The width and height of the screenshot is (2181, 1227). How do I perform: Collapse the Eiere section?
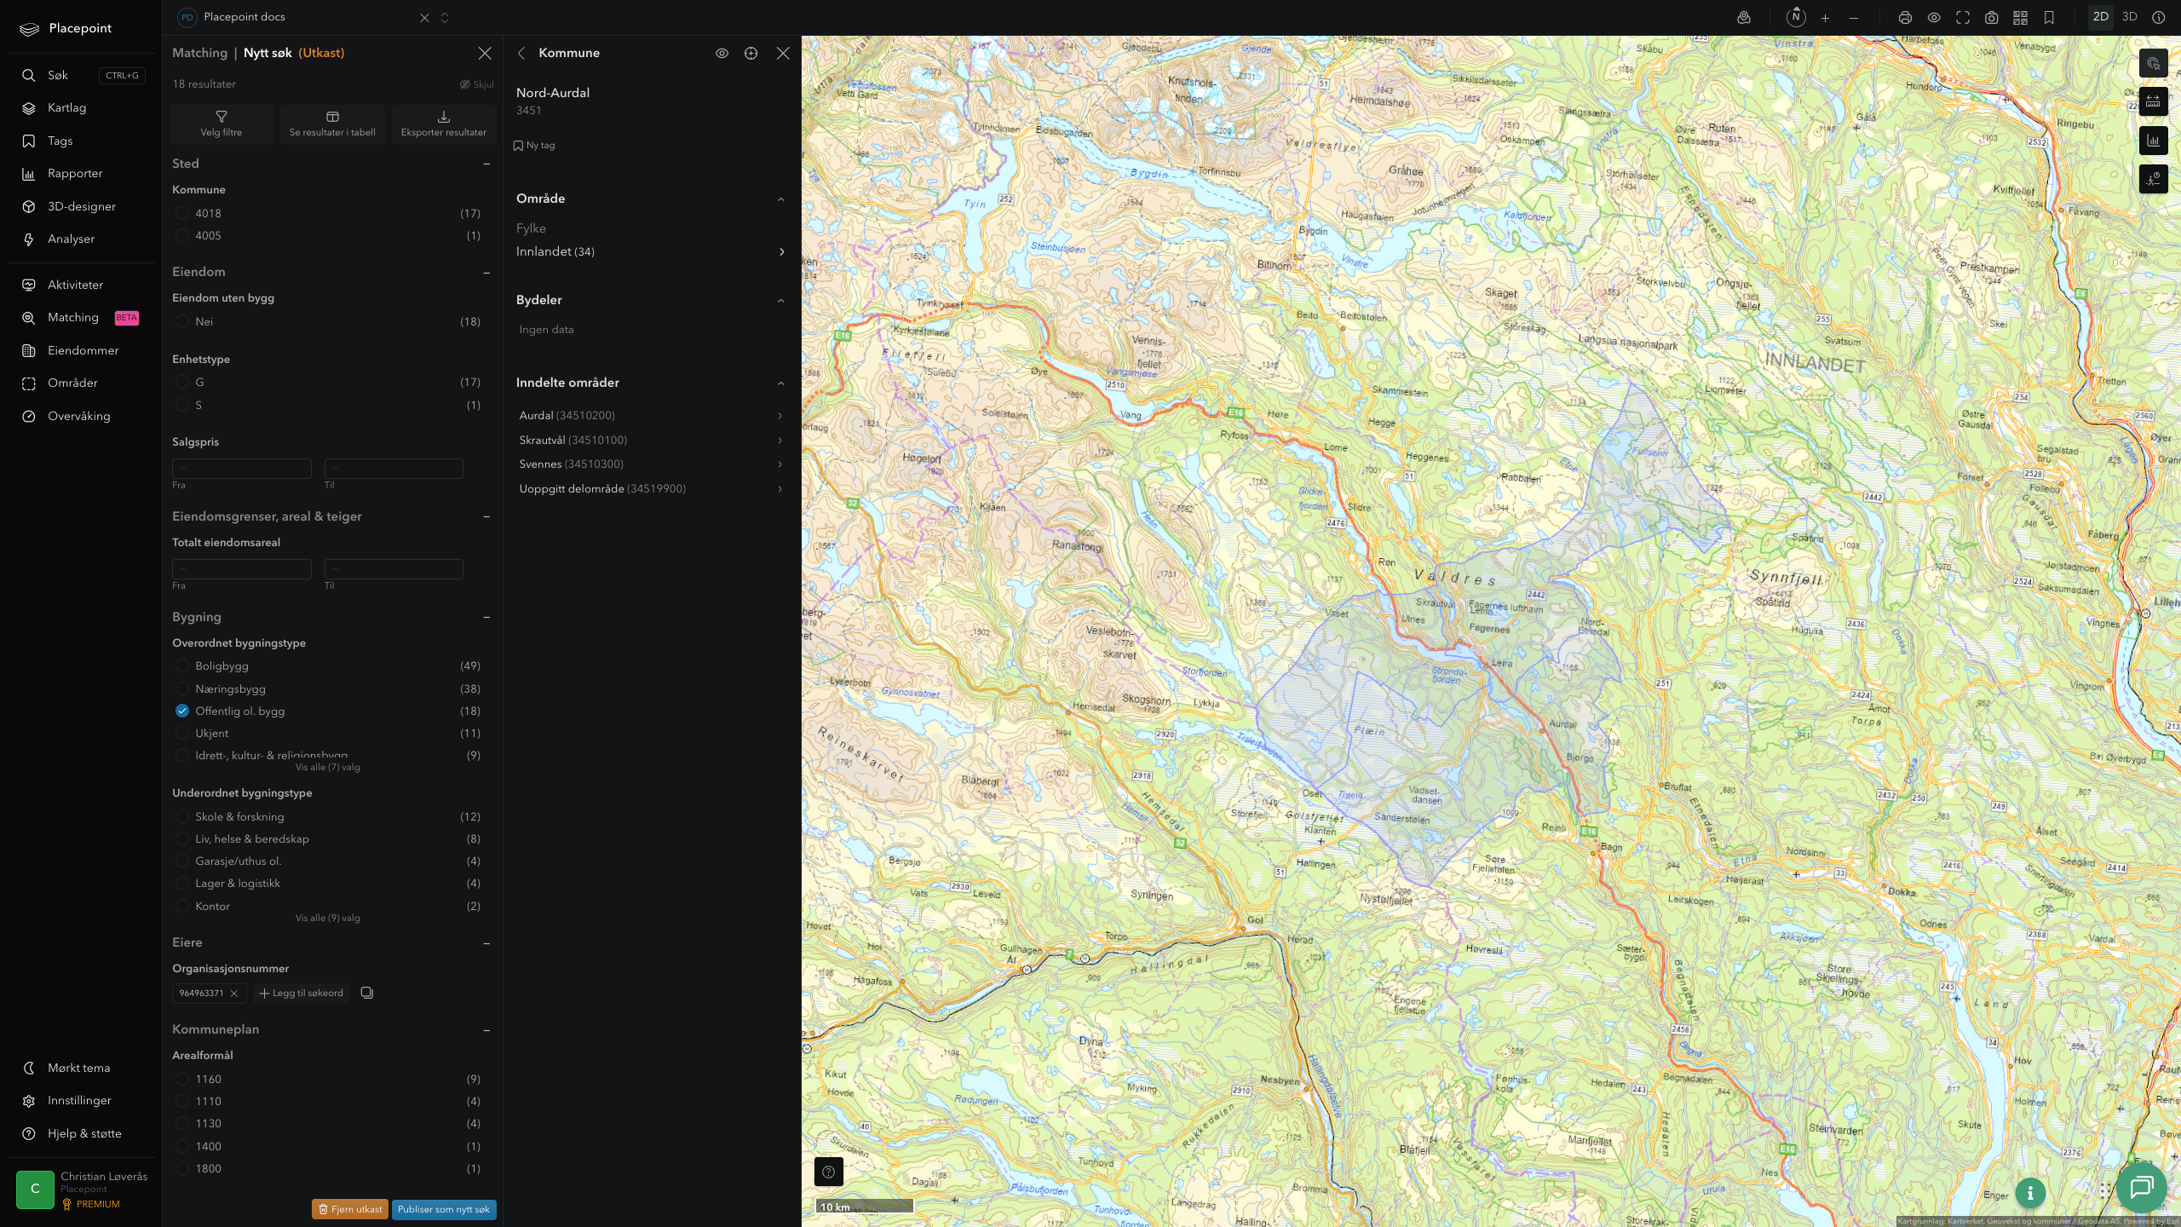pyautogui.click(x=486, y=943)
